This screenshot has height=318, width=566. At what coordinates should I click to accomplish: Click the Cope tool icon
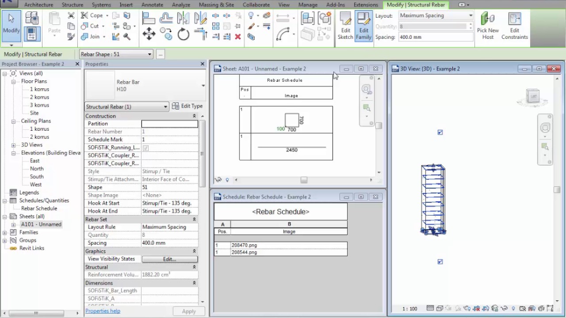click(x=84, y=15)
